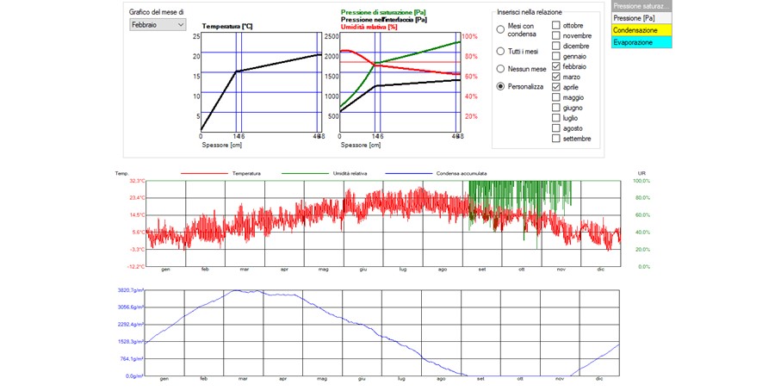Select the Pressione [Pa] legend entry
Image resolution: width=781 pixels, height=391 pixels.
coord(641,17)
